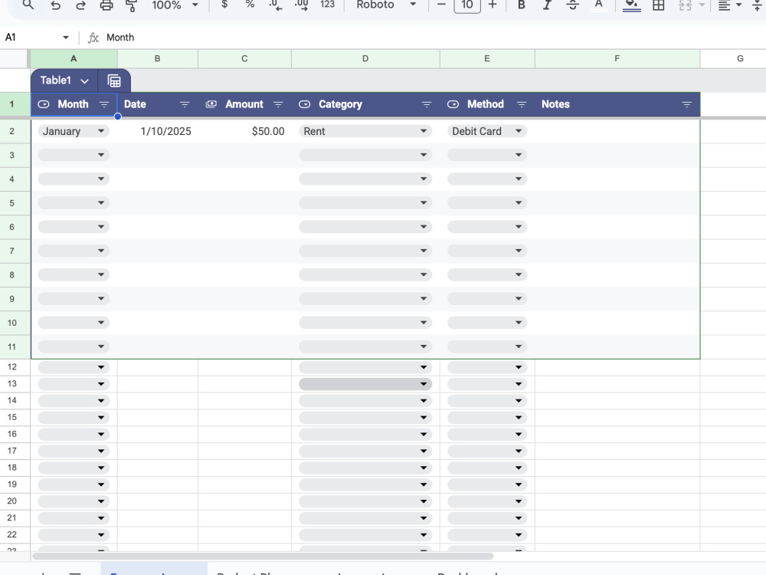Click the Amount column currency type icon
This screenshot has width=766, height=575.
point(211,104)
